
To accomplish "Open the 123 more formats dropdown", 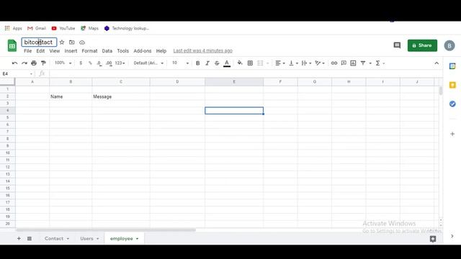I will click(x=120, y=63).
